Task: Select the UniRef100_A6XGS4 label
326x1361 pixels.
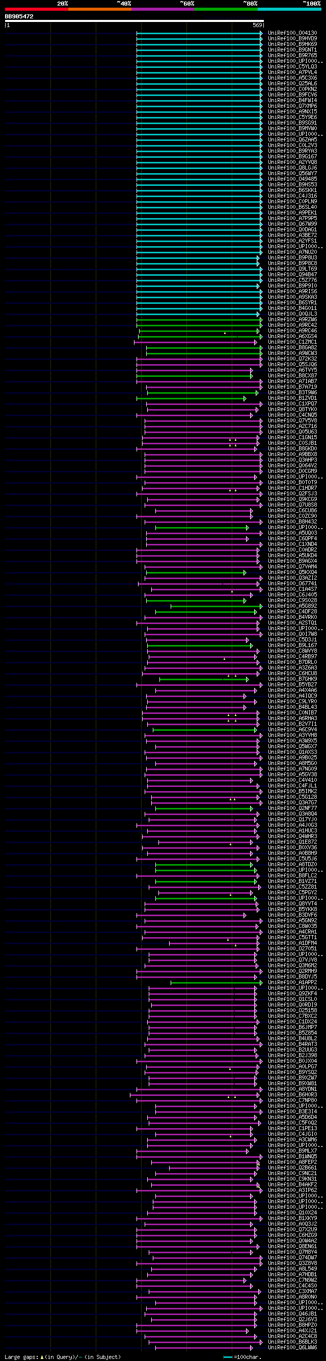Action: [292, 337]
